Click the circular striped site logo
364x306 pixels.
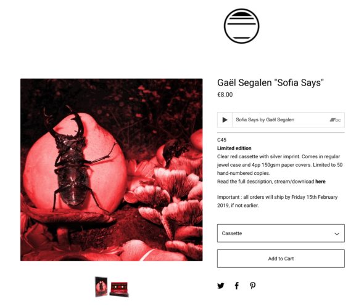click(241, 26)
